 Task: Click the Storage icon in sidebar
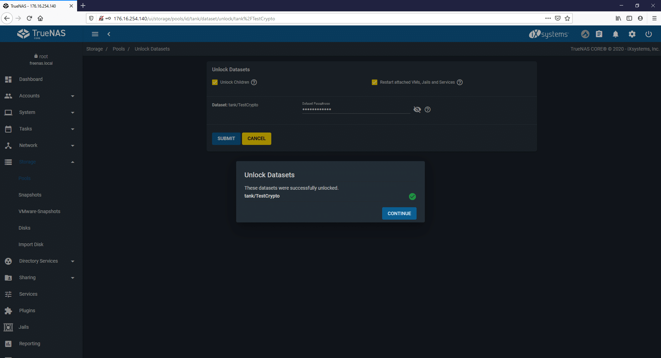[x=8, y=162]
